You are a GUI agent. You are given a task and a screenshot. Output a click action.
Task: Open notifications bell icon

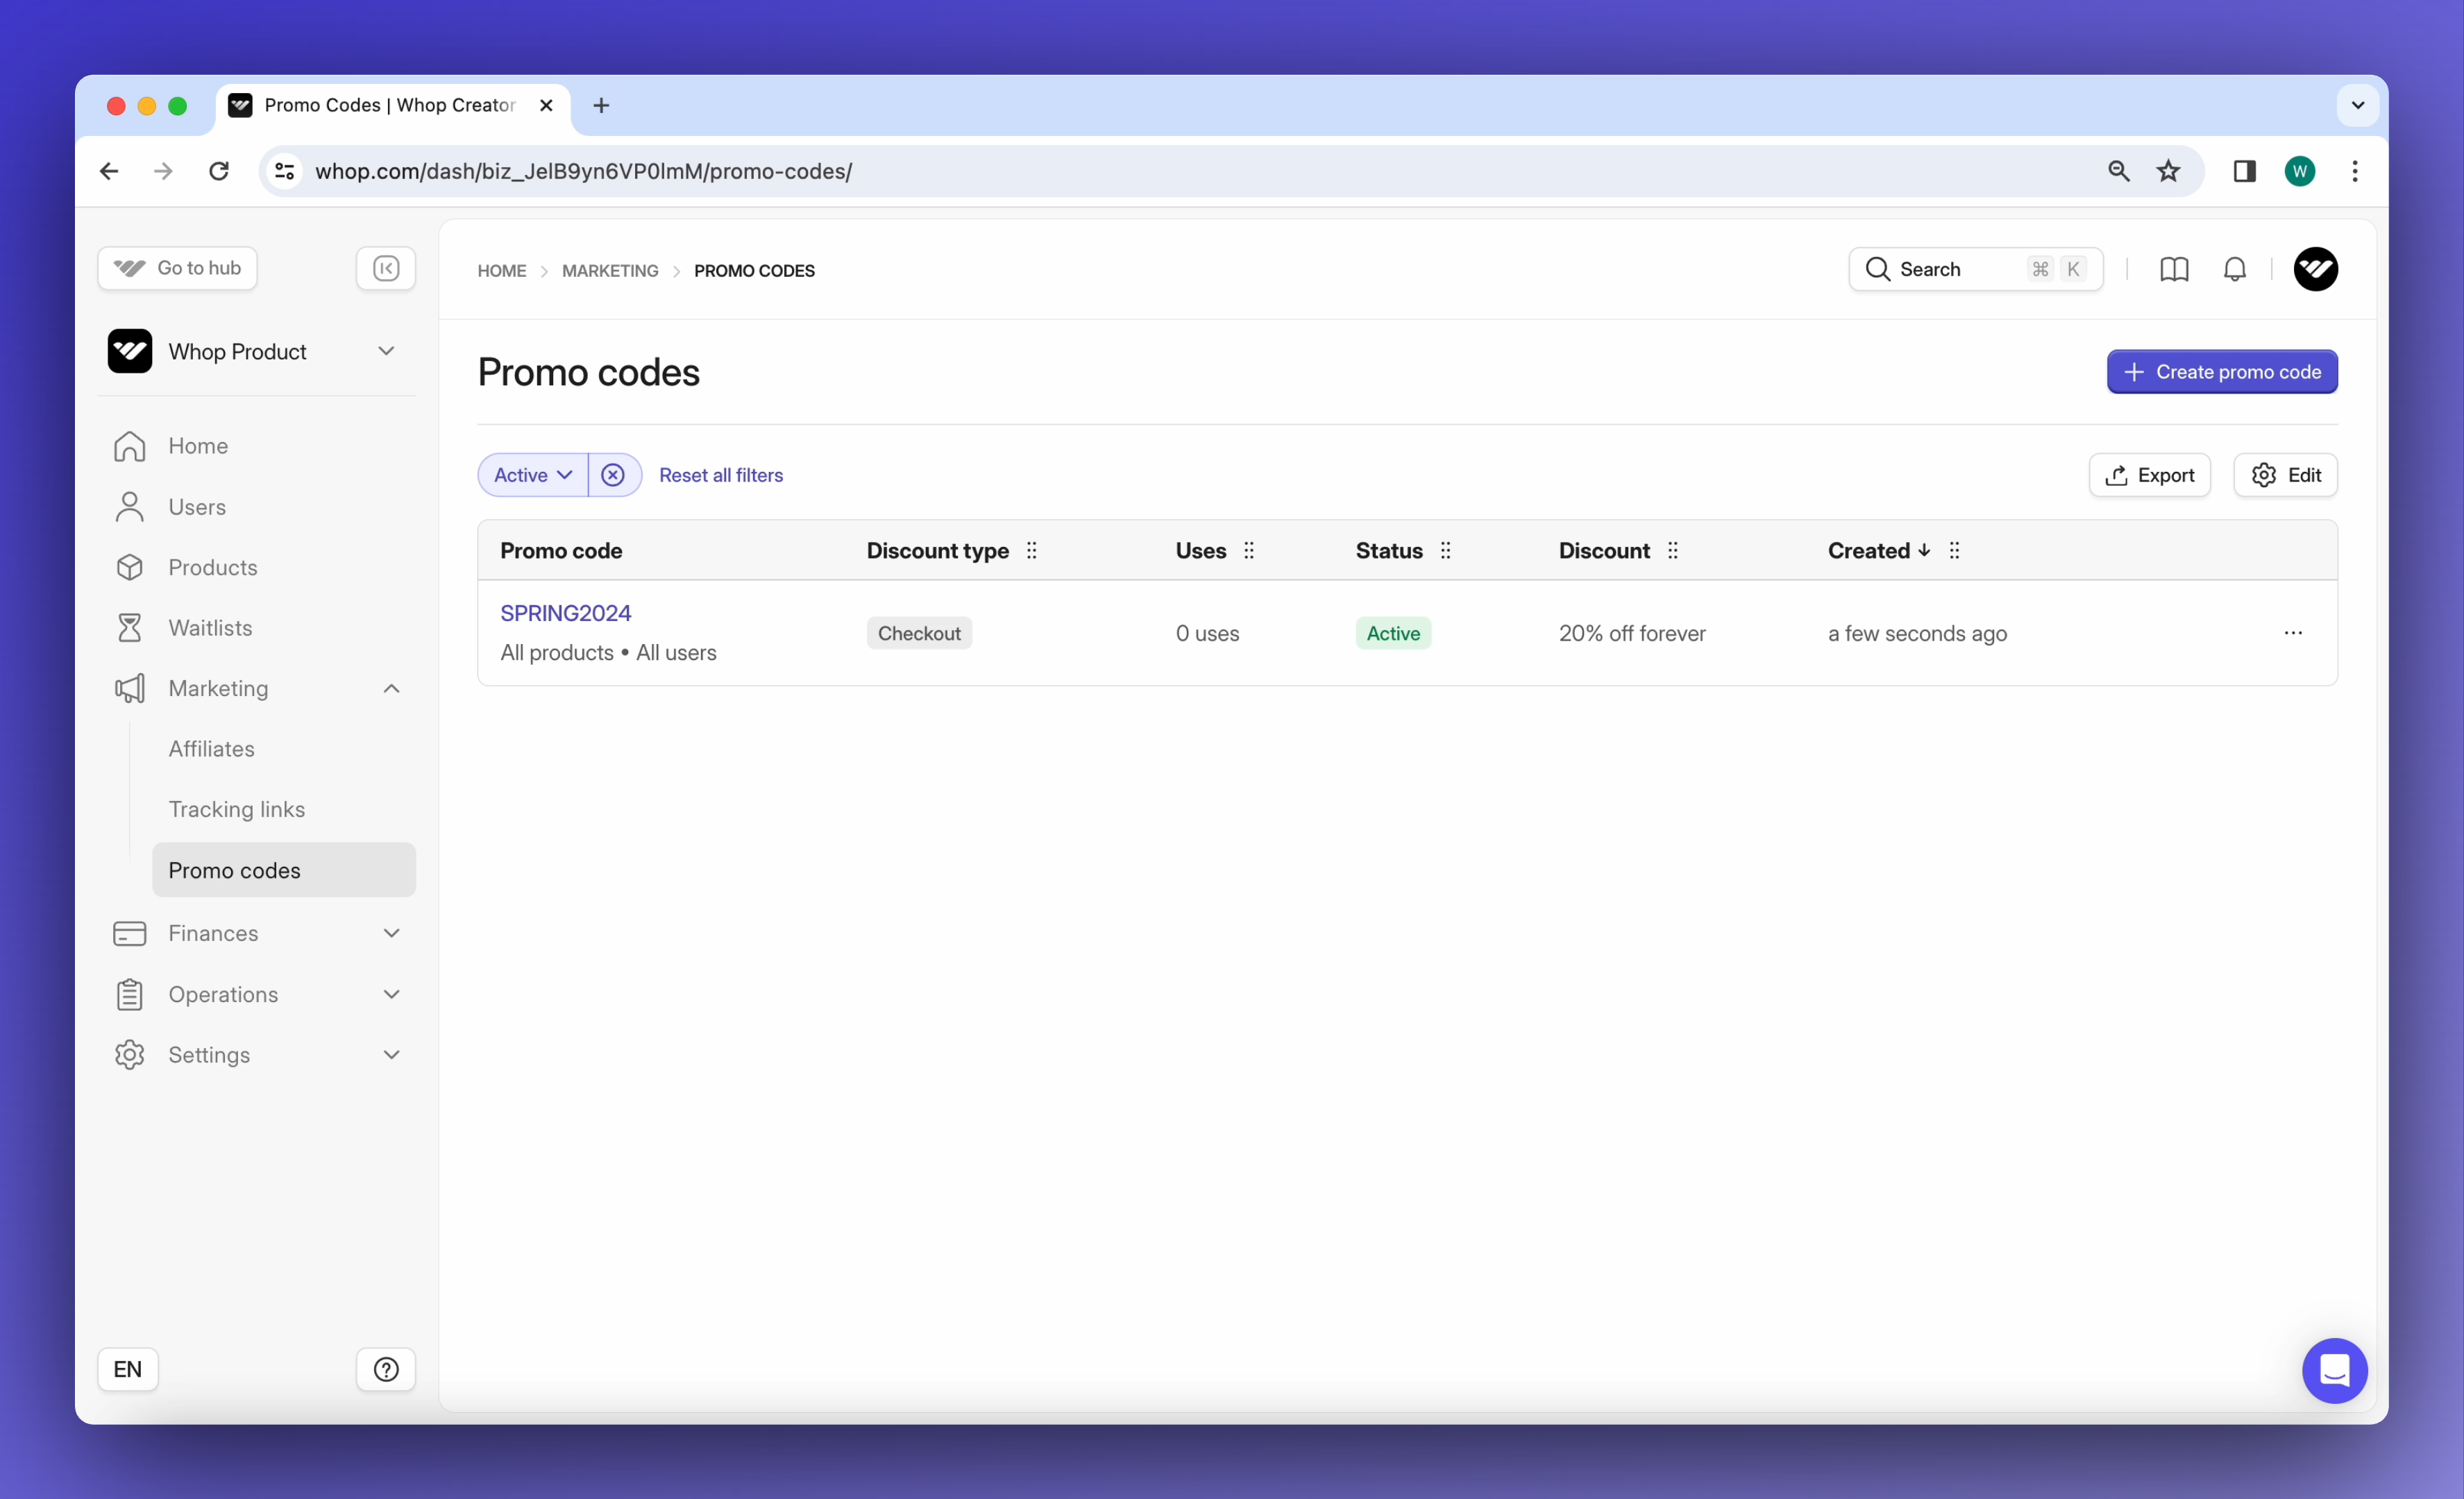(2235, 269)
